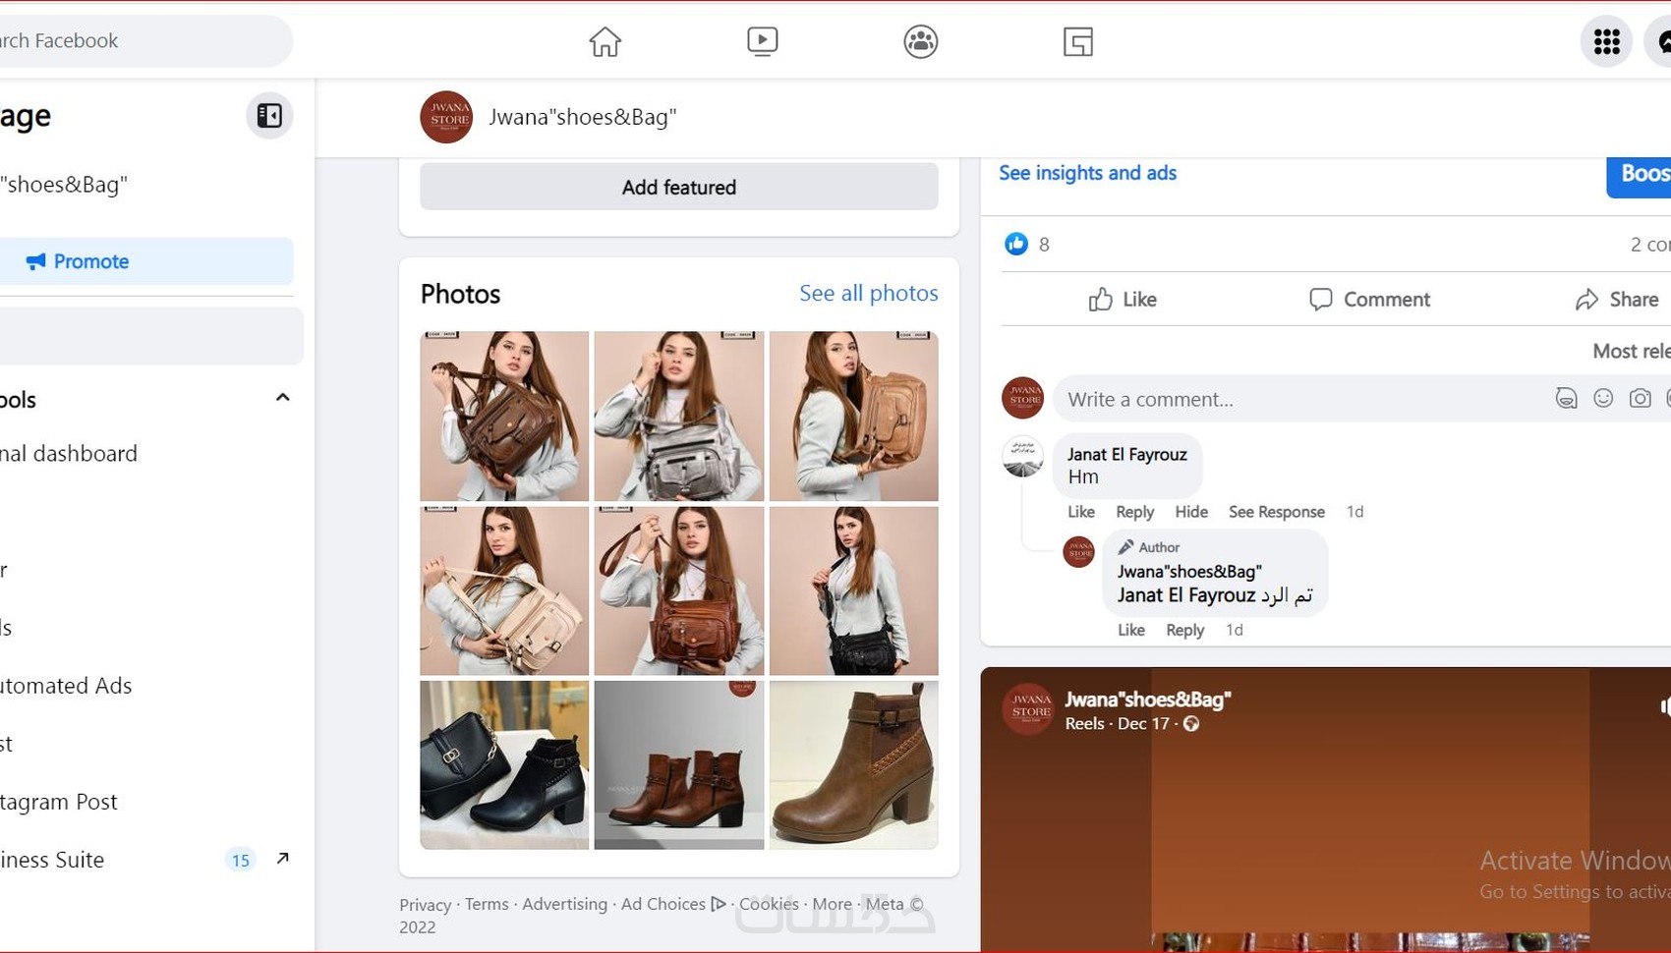
Task: Click the Promote button
Action: coord(144,261)
